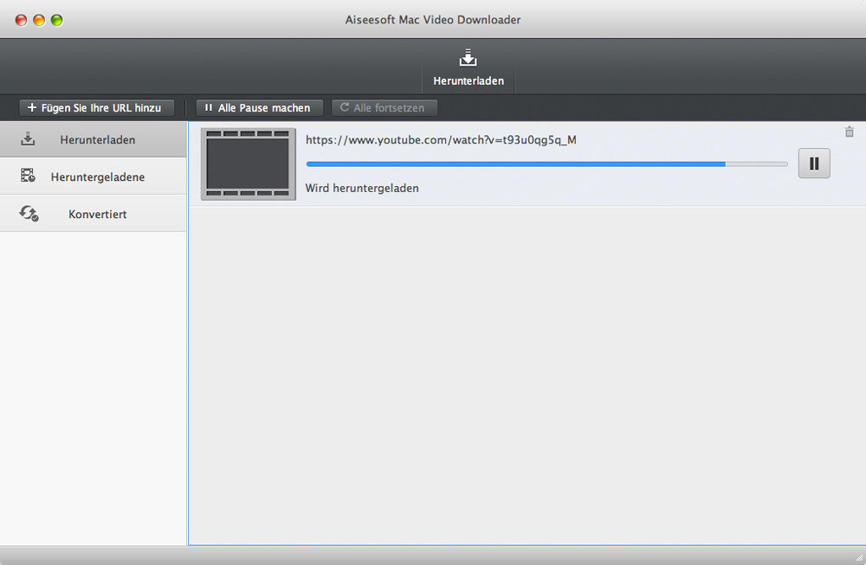Pause the YouTube download with pause button
This screenshot has width=866, height=565.
(x=814, y=164)
